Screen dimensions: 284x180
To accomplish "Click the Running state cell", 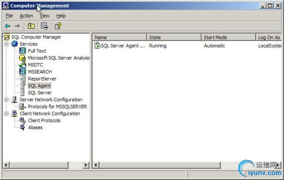I will click(x=158, y=46).
